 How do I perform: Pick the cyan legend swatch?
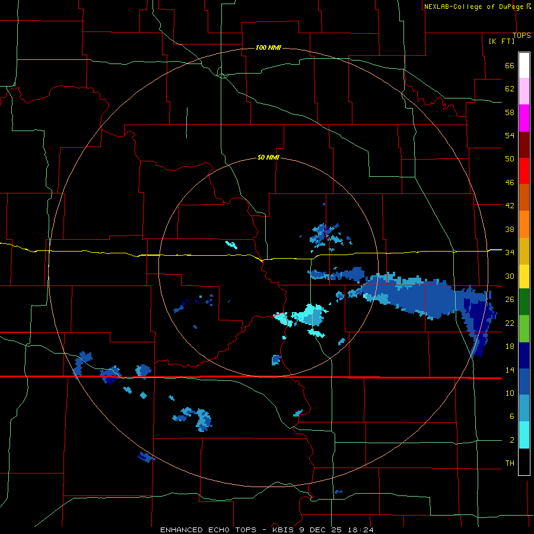tap(524, 435)
